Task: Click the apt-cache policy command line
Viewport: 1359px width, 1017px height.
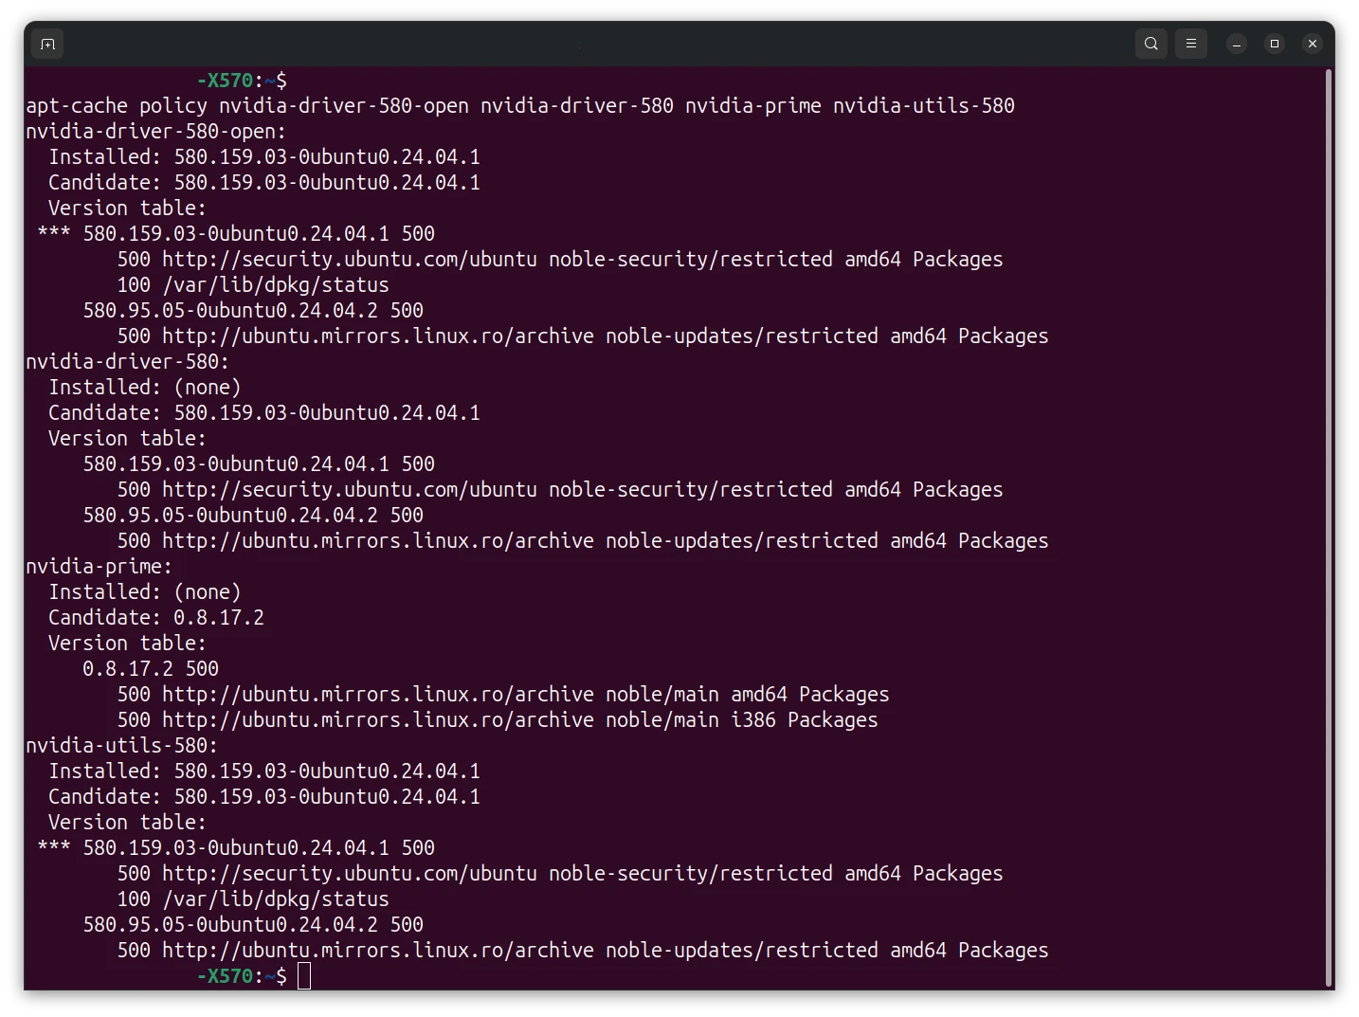Action: (x=520, y=106)
